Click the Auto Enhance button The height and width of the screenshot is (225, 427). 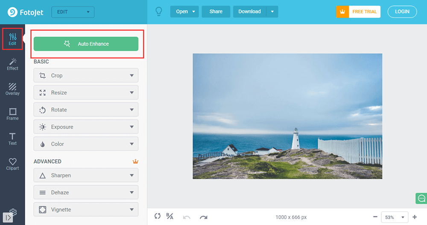pyautogui.click(x=86, y=44)
